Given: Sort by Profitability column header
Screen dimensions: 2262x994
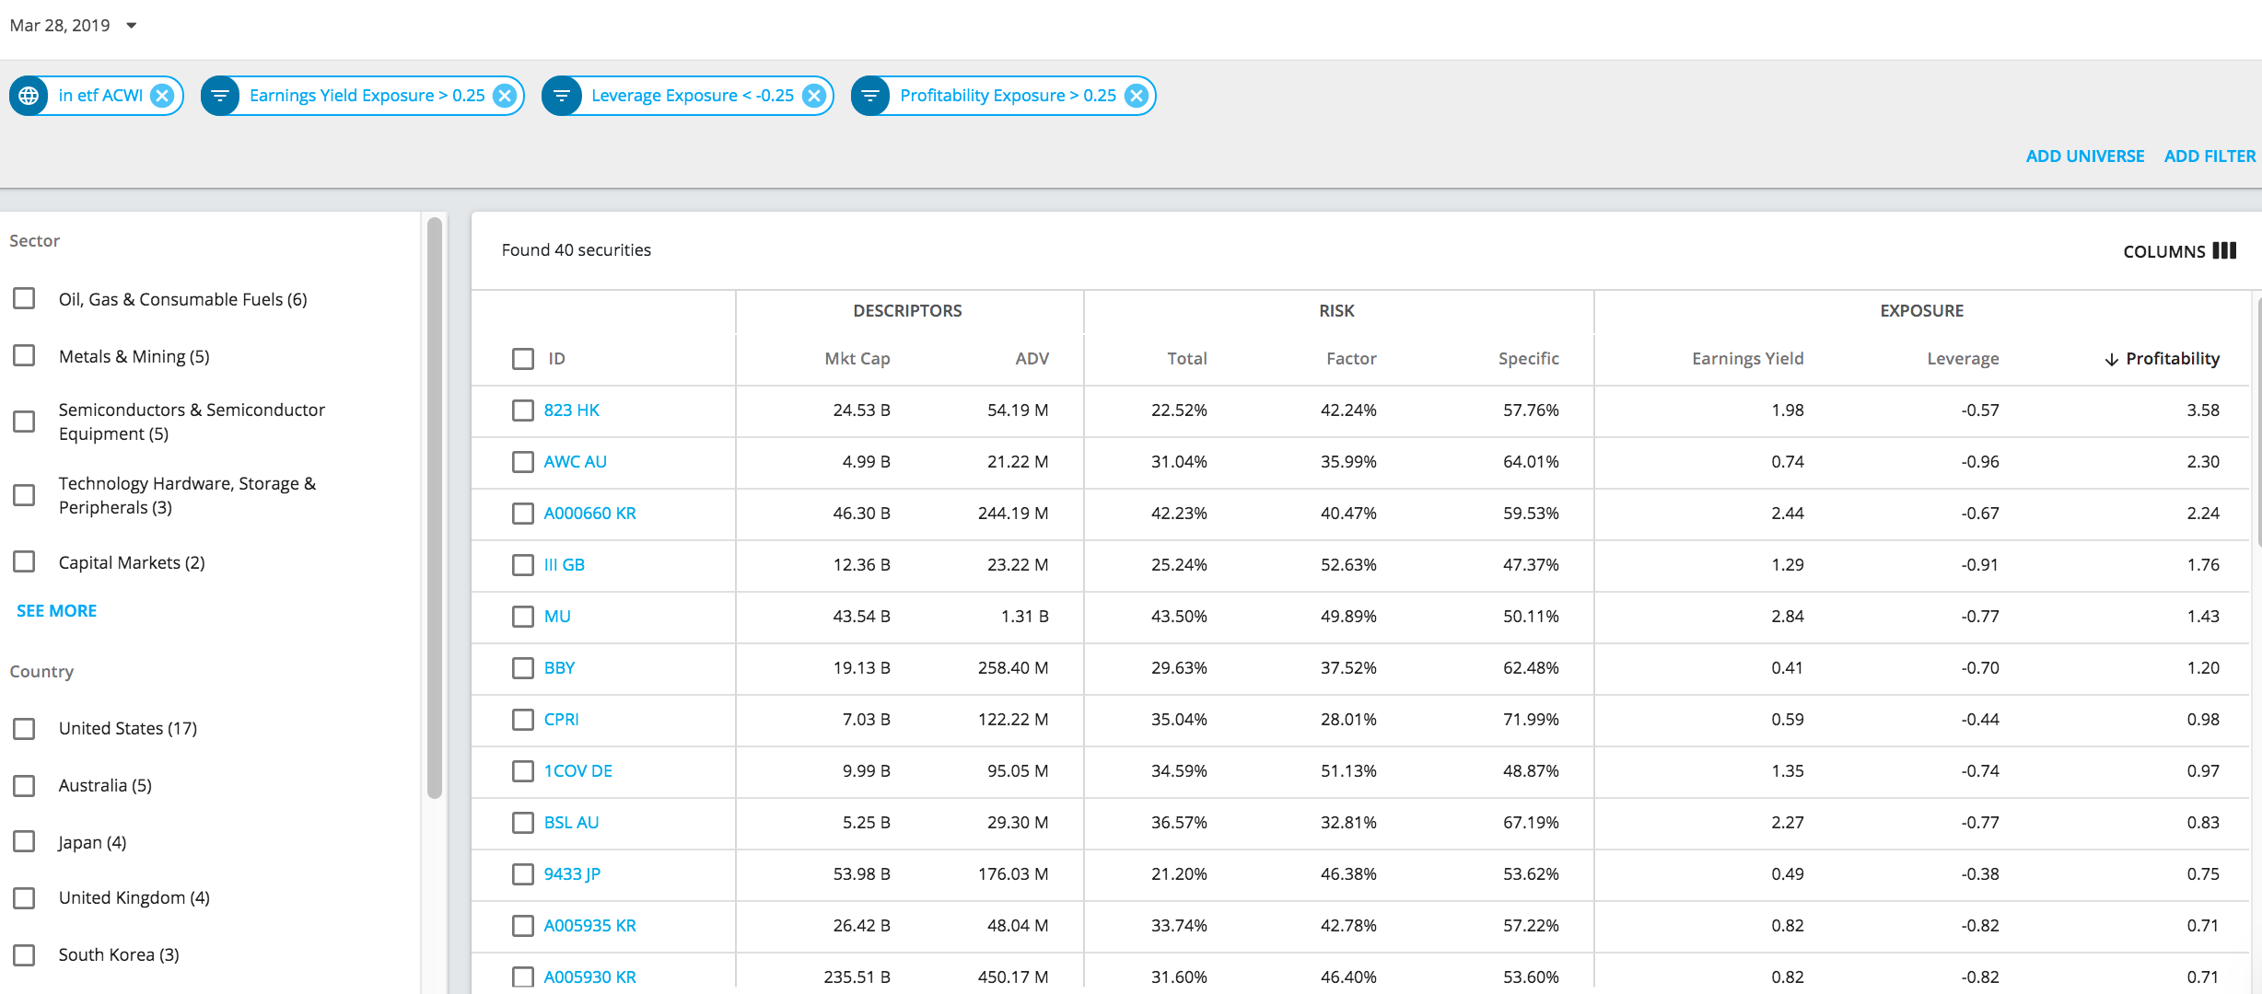Looking at the screenshot, I should tap(2172, 359).
